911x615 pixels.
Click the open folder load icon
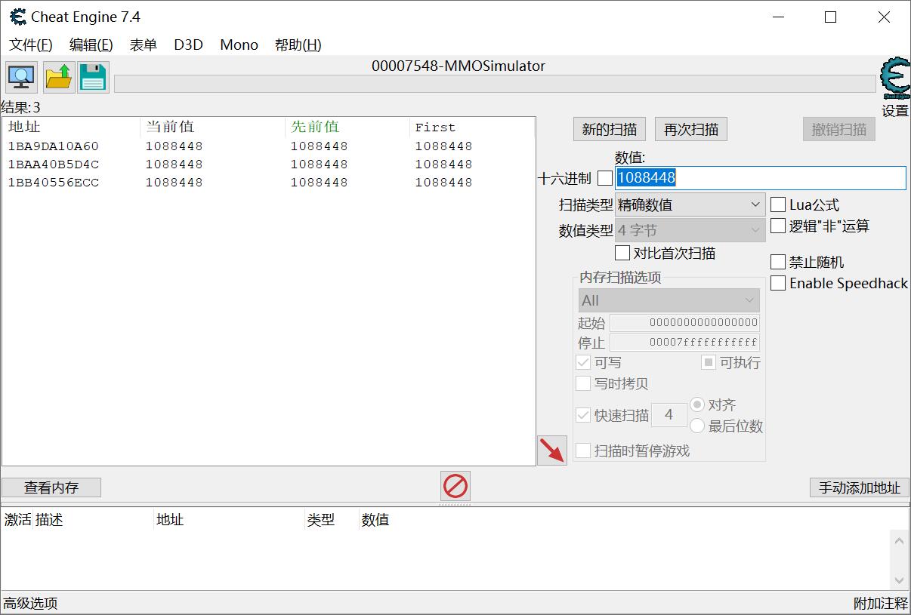coord(59,77)
